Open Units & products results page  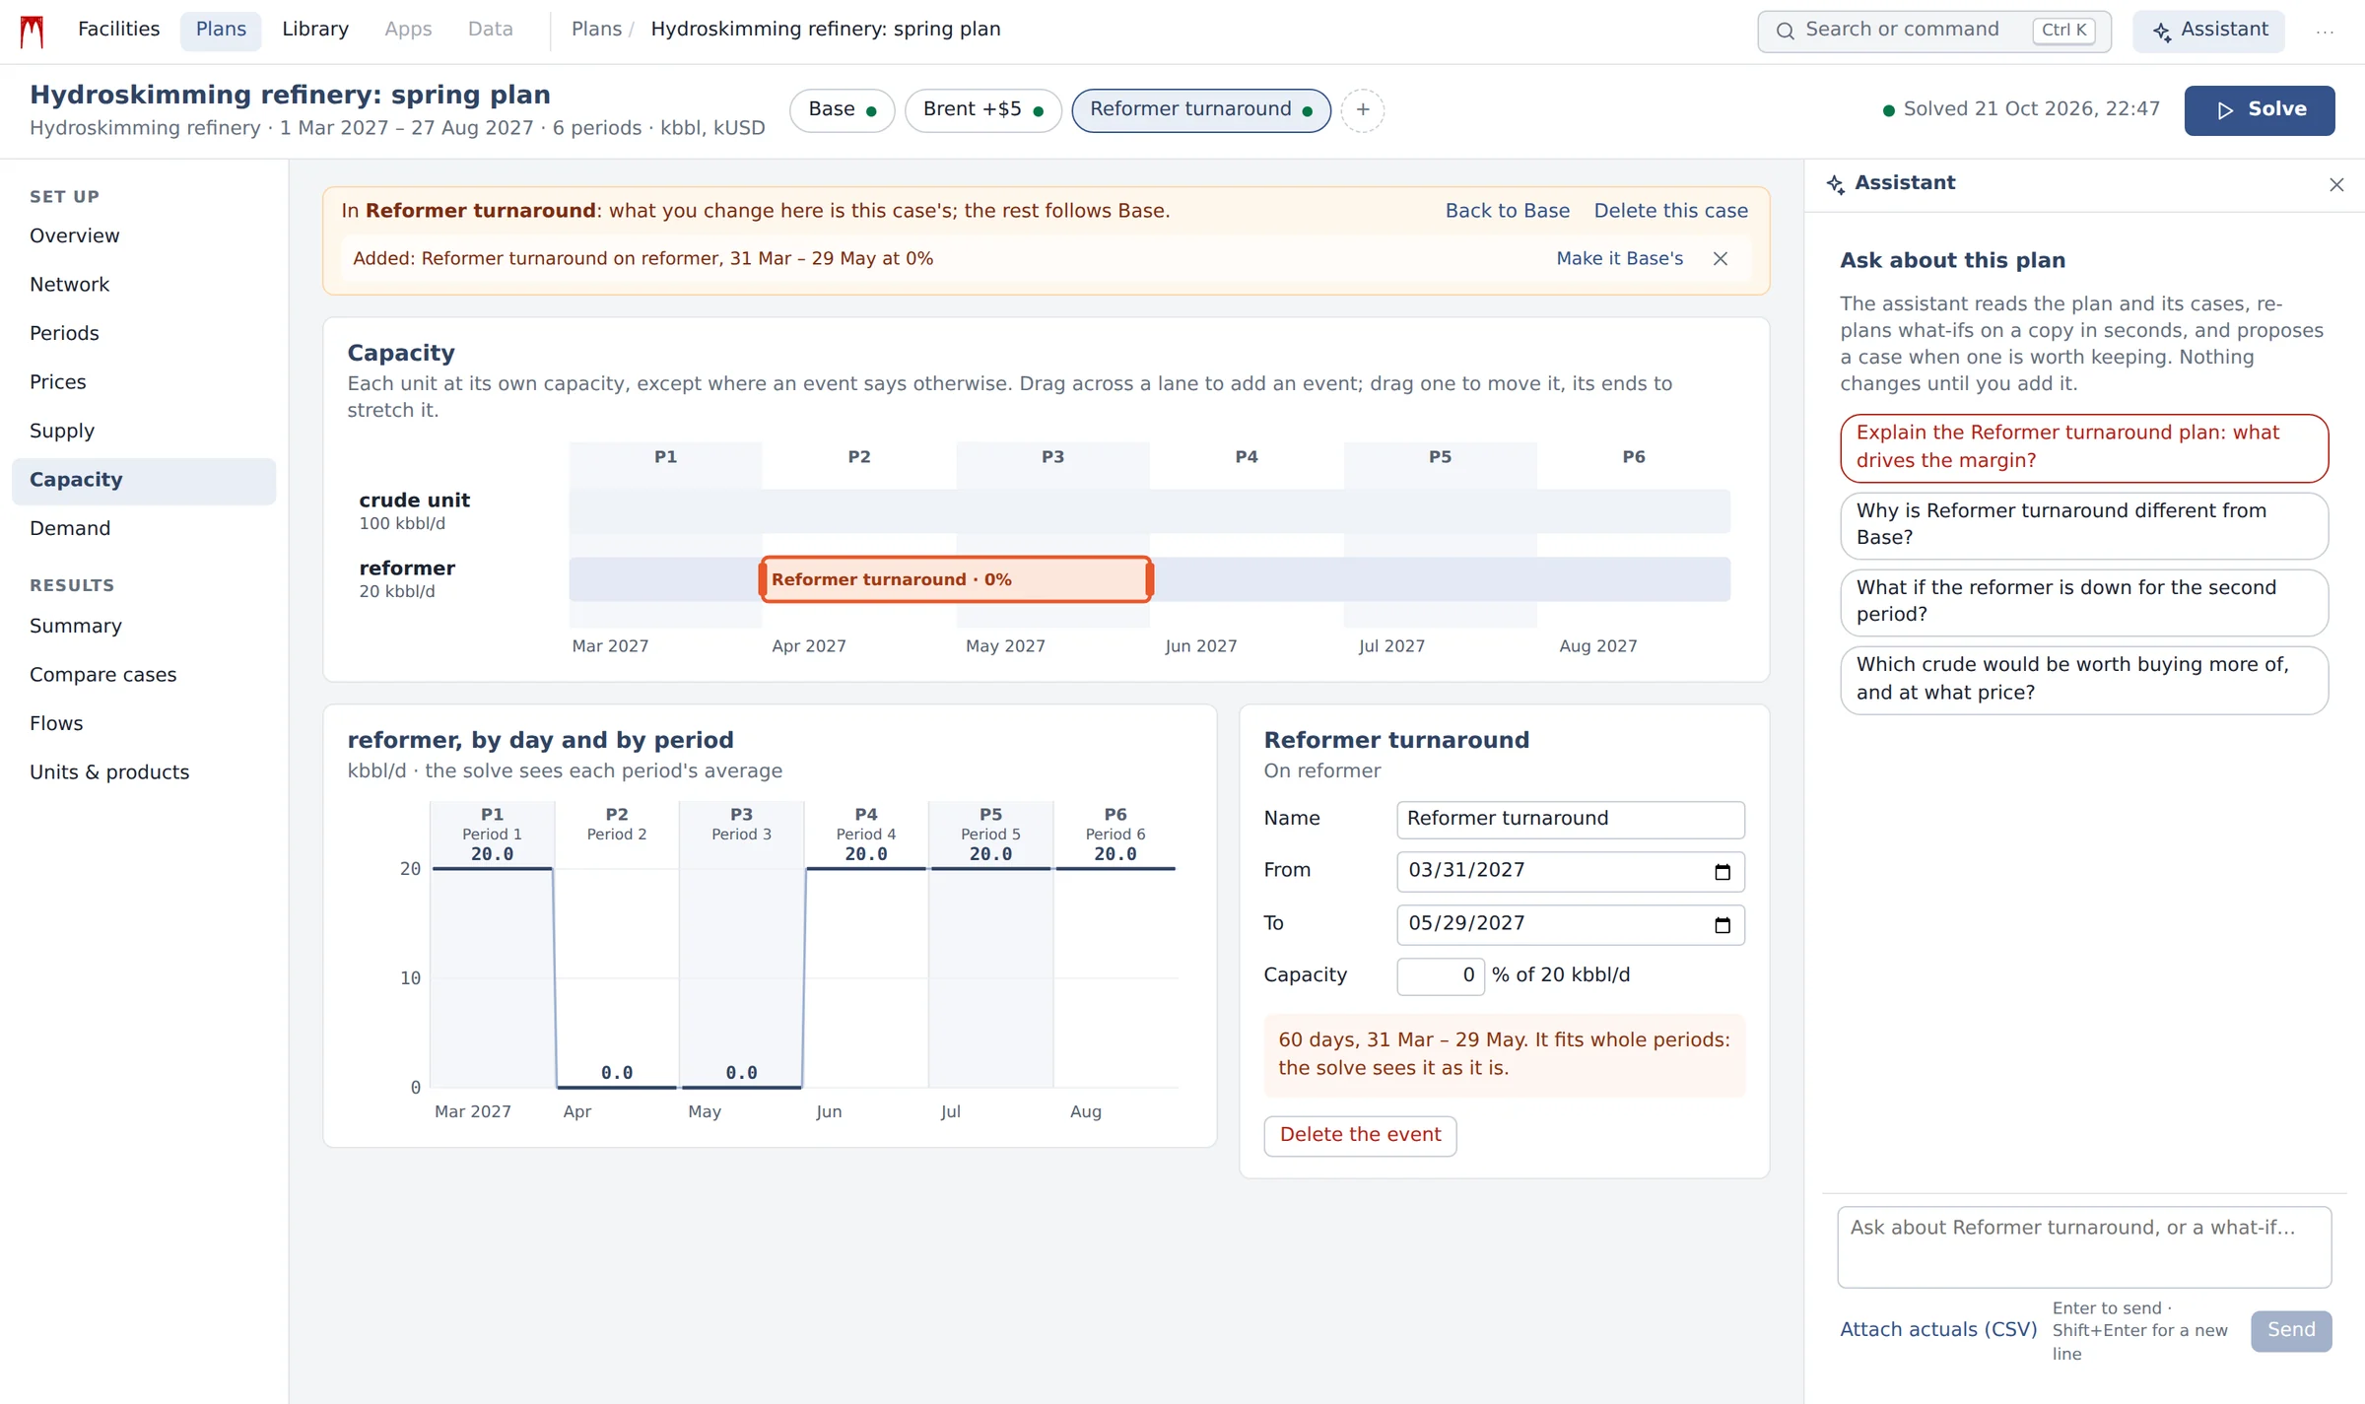[x=144, y=772]
